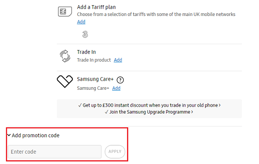Open the Samsung Care+ help question mark
Image resolution: width=259 pixels, height=164 pixels.
click(x=120, y=80)
